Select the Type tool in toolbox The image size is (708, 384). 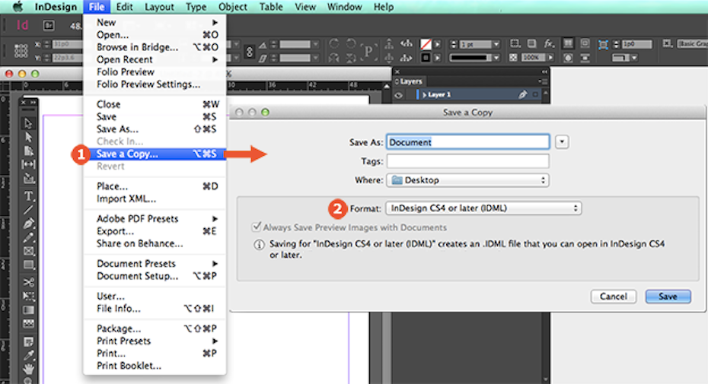(x=29, y=195)
